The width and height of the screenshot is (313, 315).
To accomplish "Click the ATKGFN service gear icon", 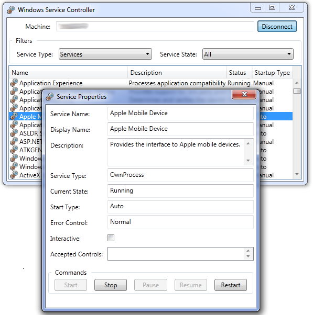I will [14, 150].
